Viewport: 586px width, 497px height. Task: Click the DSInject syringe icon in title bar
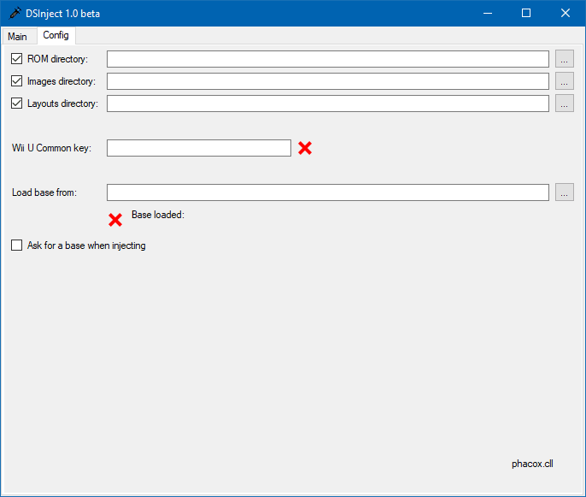pyautogui.click(x=15, y=14)
